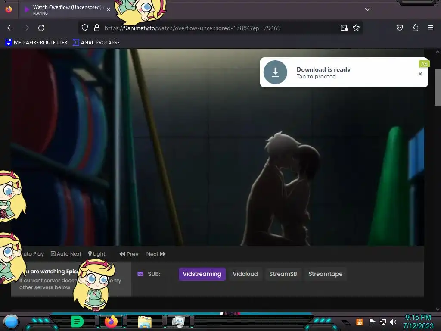Screen dimensions: 441x331
Task: Click the green Ad label badge
Action: [x=424, y=64]
